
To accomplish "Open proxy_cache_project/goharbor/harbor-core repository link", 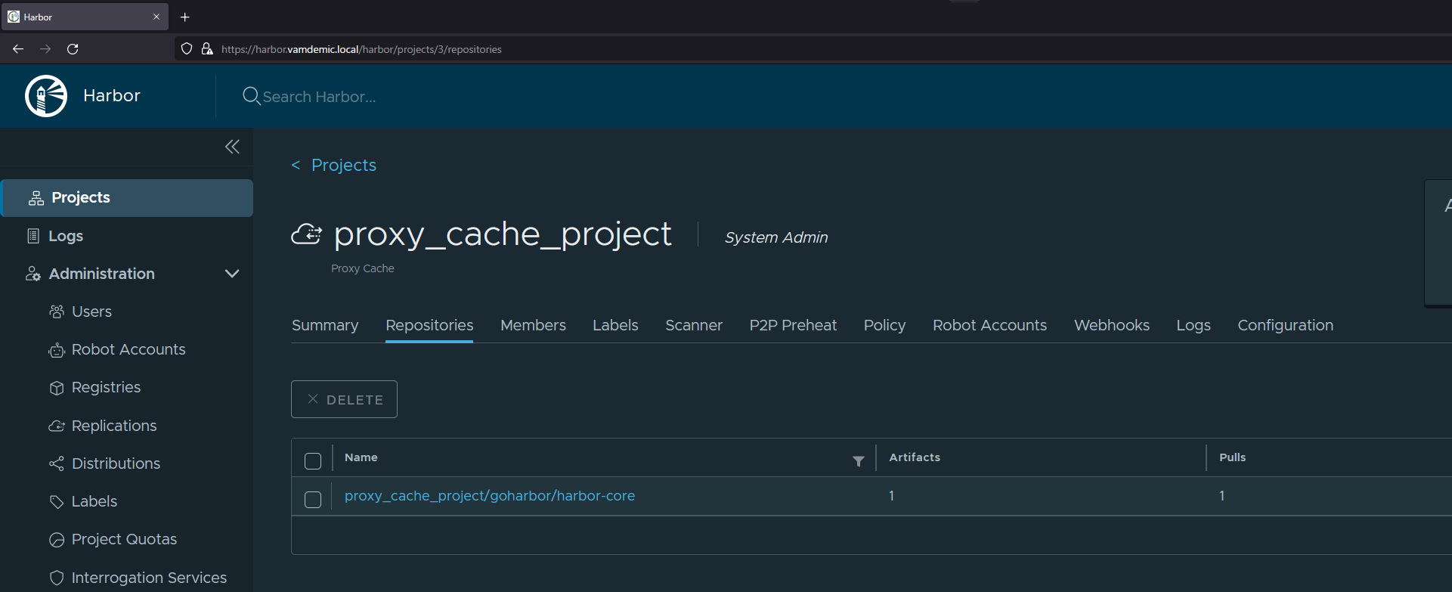I will point(490,496).
